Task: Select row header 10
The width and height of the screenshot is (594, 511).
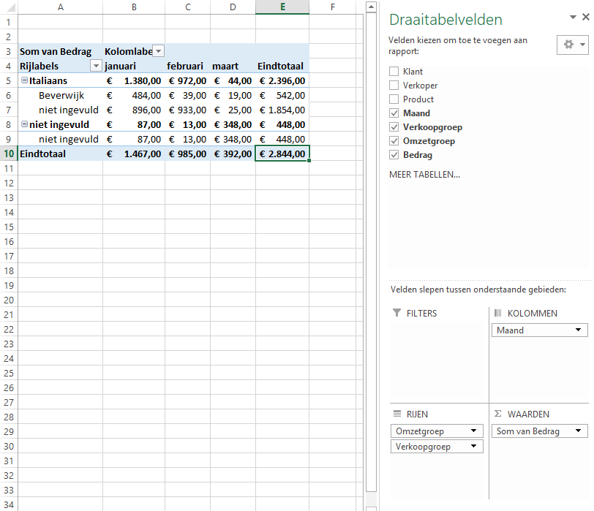Action: click(9, 154)
